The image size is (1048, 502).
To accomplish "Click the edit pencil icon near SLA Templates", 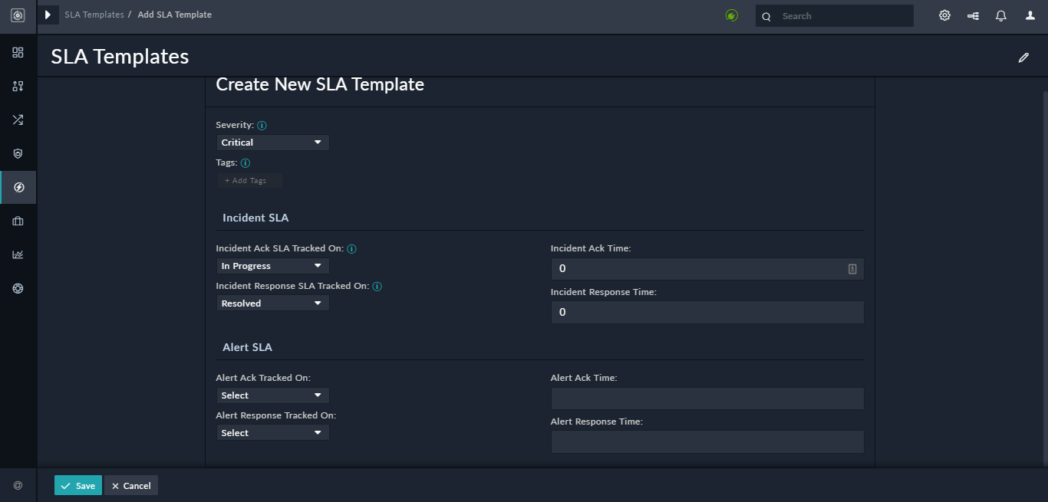I will 1023,57.
